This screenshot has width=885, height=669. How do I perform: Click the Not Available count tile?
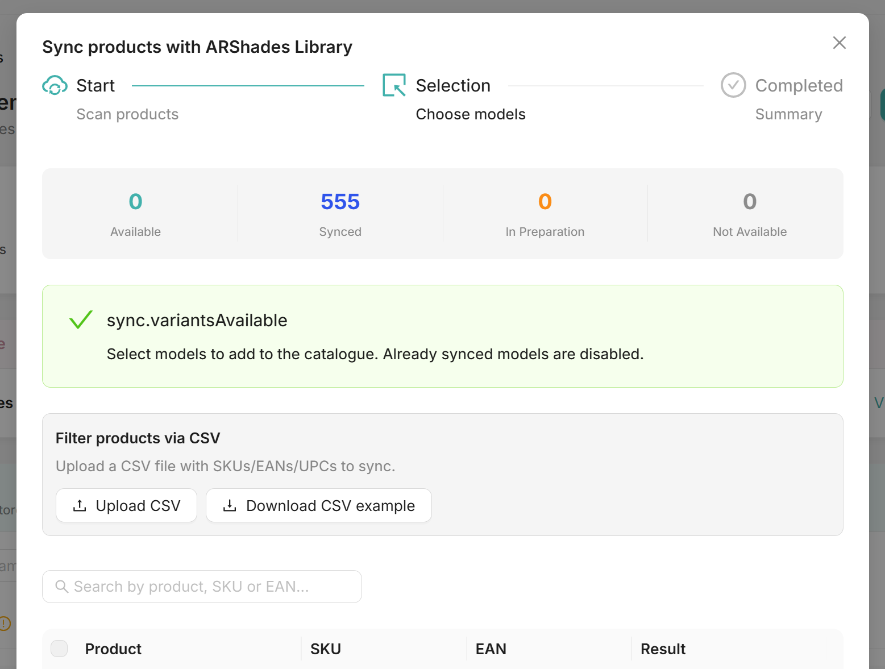point(749,214)
